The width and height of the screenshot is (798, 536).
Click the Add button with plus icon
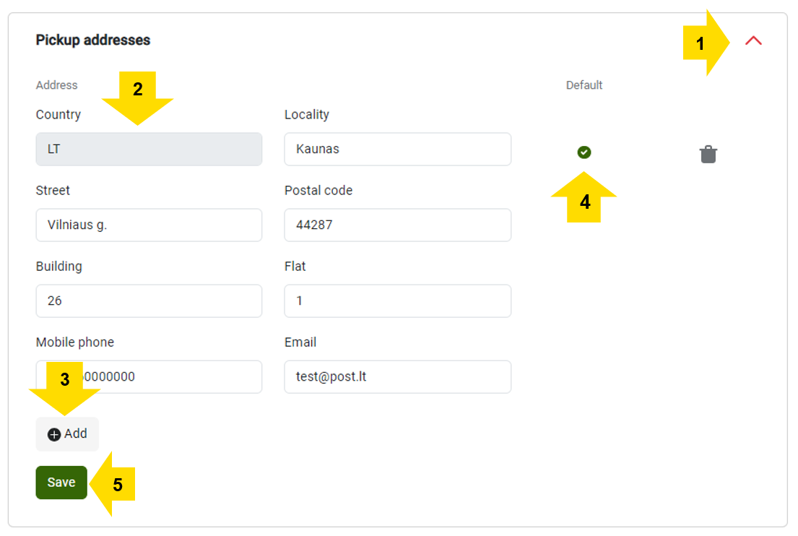[67, 433]
